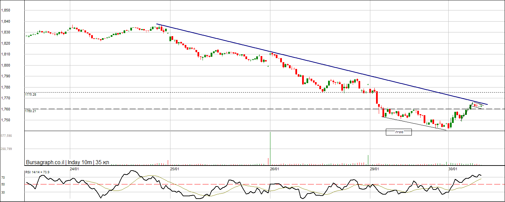
Task: Click the 1760.21 horizontal level label
Action: (x=31, y=111)
